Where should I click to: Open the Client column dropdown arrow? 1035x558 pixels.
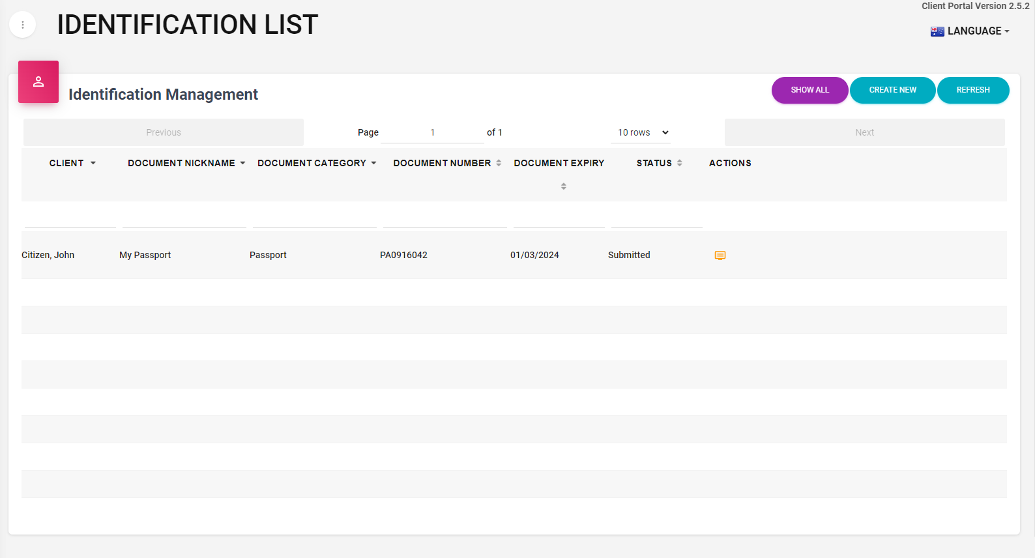(93, 163)
